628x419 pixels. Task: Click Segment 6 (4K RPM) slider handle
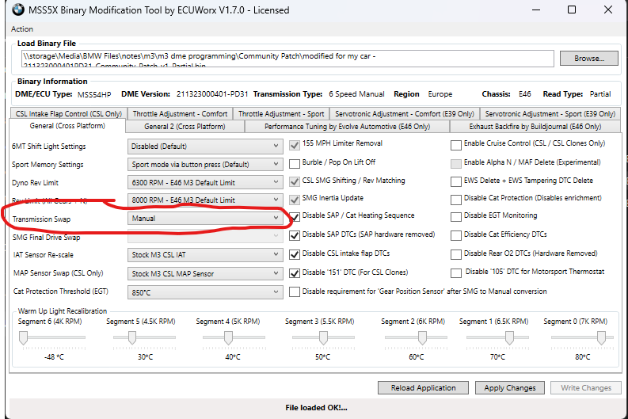click(23, 337)
